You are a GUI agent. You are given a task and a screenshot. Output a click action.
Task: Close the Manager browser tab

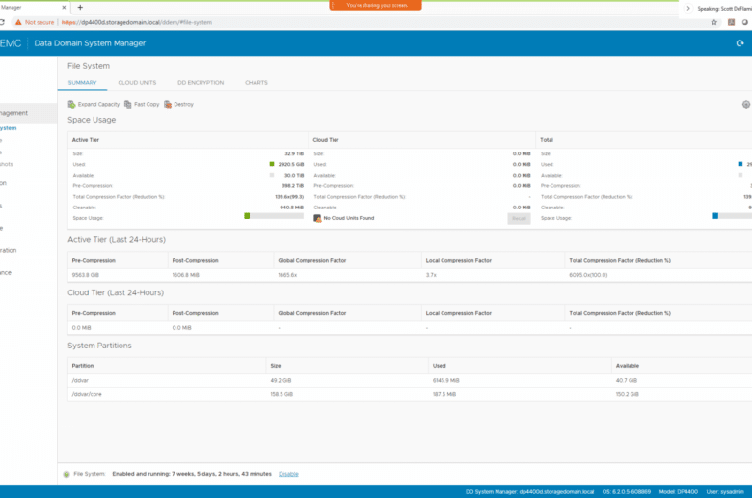tap(64, 7)
